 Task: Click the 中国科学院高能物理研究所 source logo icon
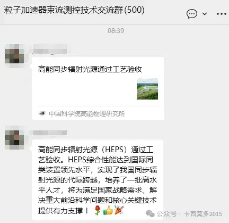[x=42, y=113]
